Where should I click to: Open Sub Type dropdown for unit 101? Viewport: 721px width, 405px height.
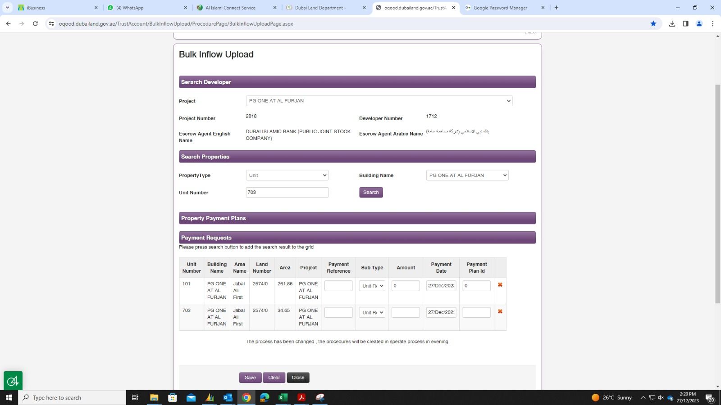[x=372, y=286]
